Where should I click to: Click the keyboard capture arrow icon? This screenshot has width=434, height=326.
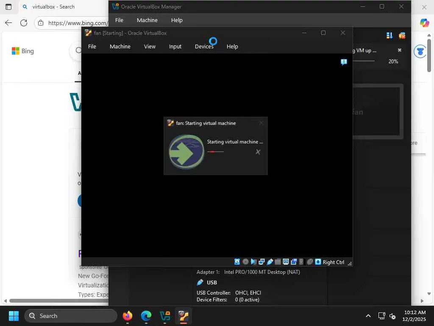(x=318, y=261)
